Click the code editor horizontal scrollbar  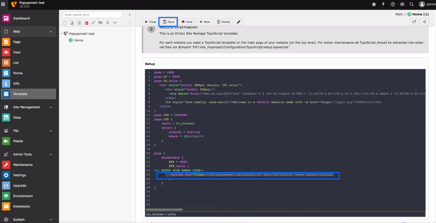point(164,209)
